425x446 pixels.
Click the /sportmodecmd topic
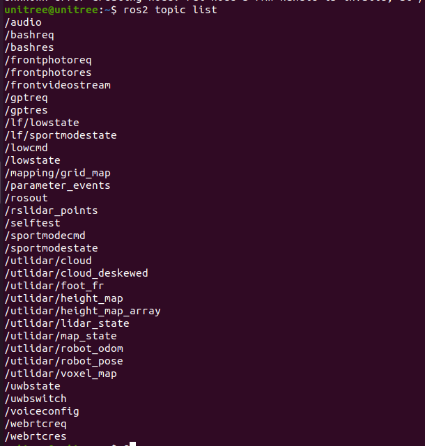pos(45,236)
